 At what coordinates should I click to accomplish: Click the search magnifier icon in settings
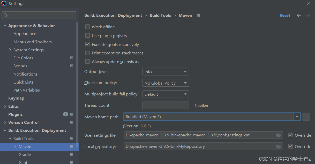tap(5, 15)
